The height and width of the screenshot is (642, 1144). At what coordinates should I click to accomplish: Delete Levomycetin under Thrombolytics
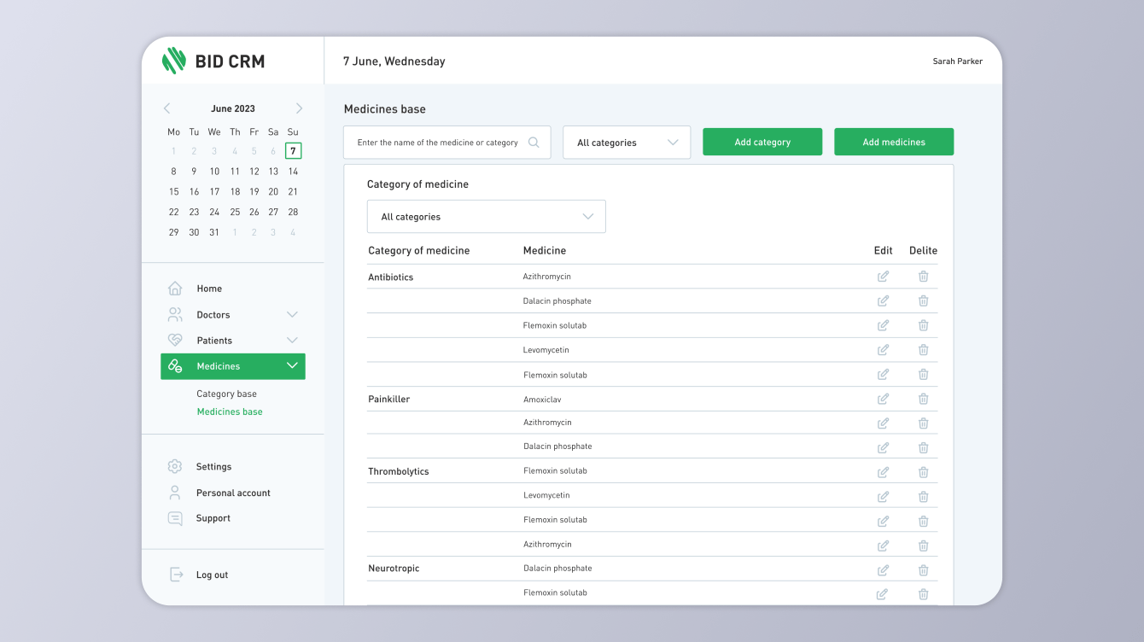923,497
